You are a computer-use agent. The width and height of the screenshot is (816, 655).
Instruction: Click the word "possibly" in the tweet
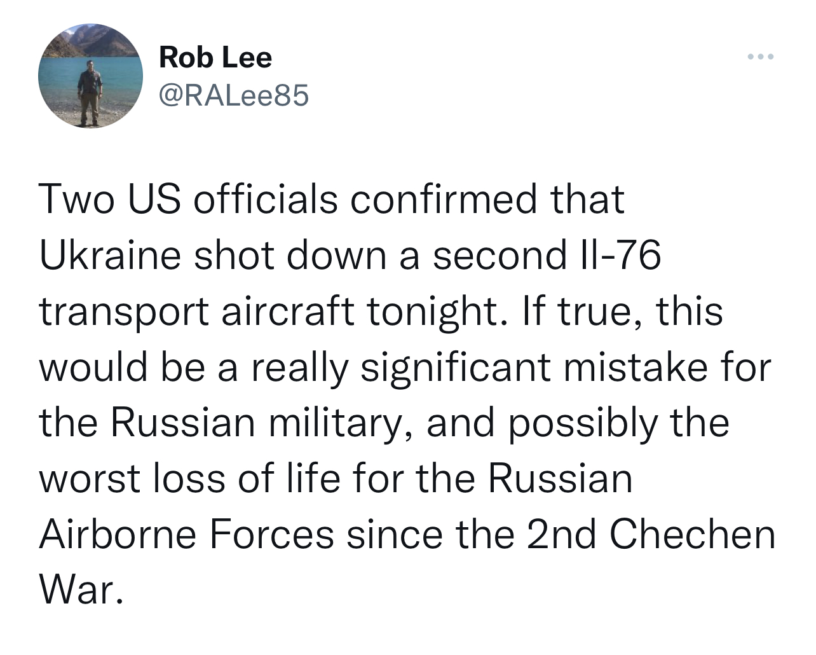(x=581, y=423)
